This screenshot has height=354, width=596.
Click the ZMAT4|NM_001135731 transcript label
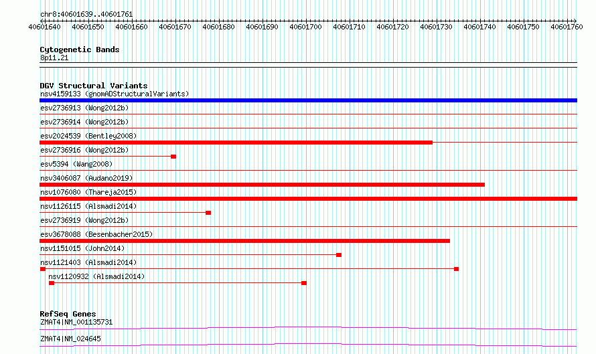tap(76, 322)
